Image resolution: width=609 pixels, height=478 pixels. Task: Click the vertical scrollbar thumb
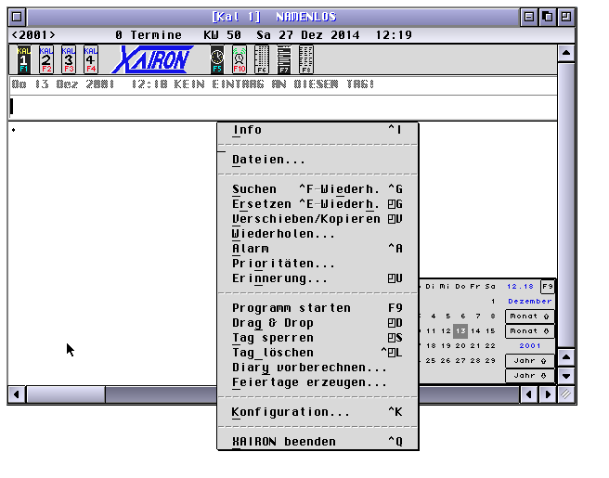(x=566, y=204)
